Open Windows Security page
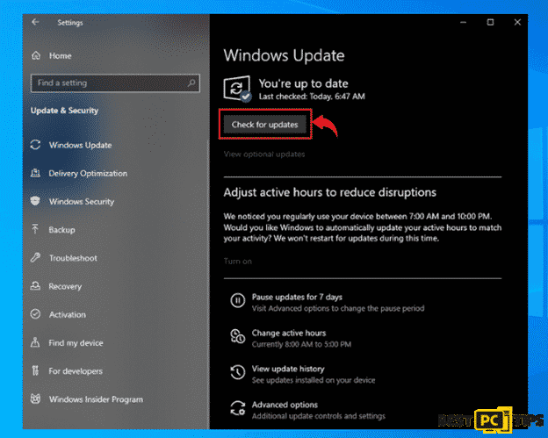Screen dimensions: 548x438 (x=82, y=202)
